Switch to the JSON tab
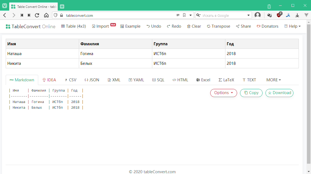This screenshot has height=174, width=311. [x=92, y=80]
